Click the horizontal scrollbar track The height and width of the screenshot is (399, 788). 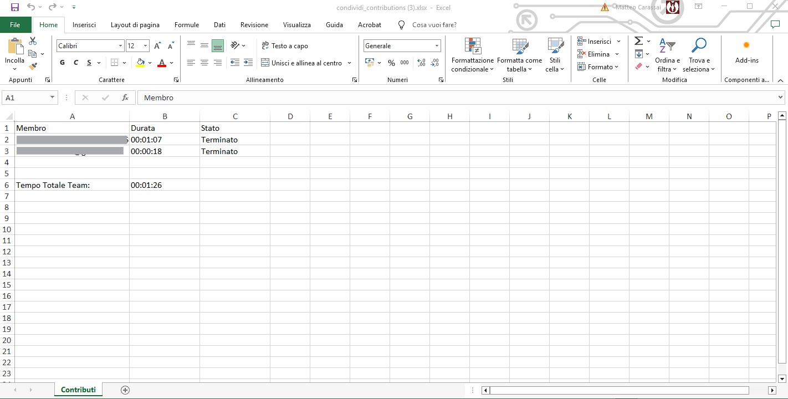tap(619, 390)
